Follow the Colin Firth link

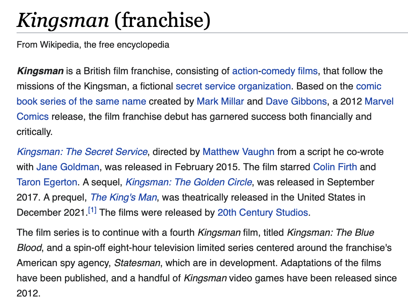point(335,167)
